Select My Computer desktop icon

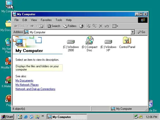coord(9,5)
